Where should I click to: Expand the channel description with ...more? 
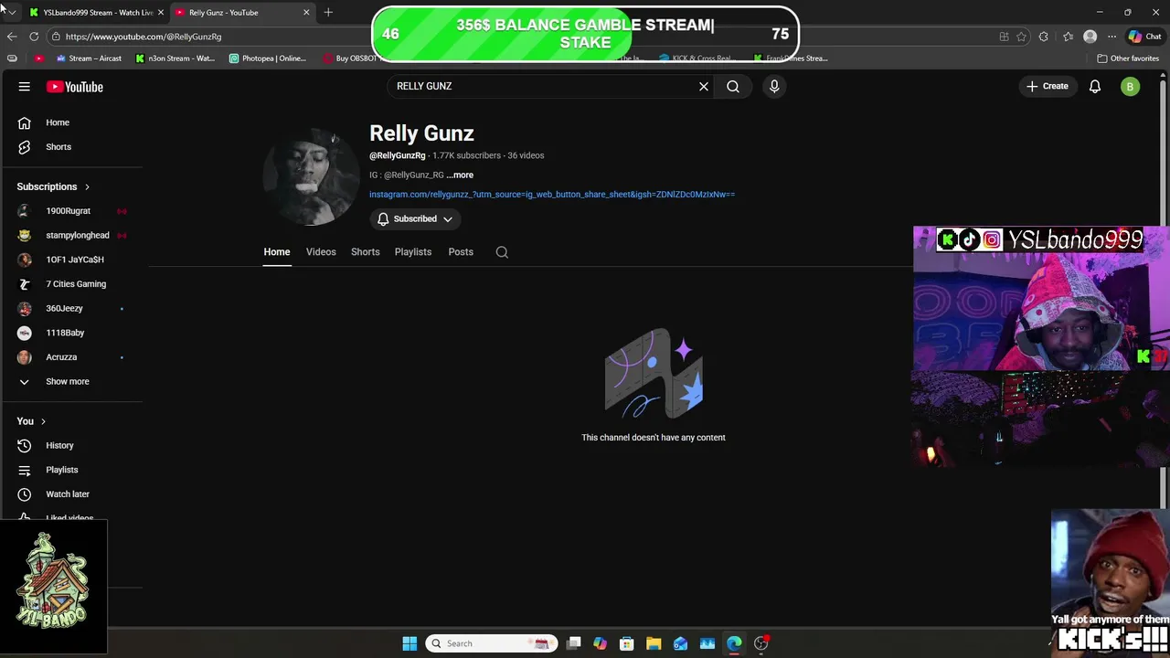coord(460,175)
